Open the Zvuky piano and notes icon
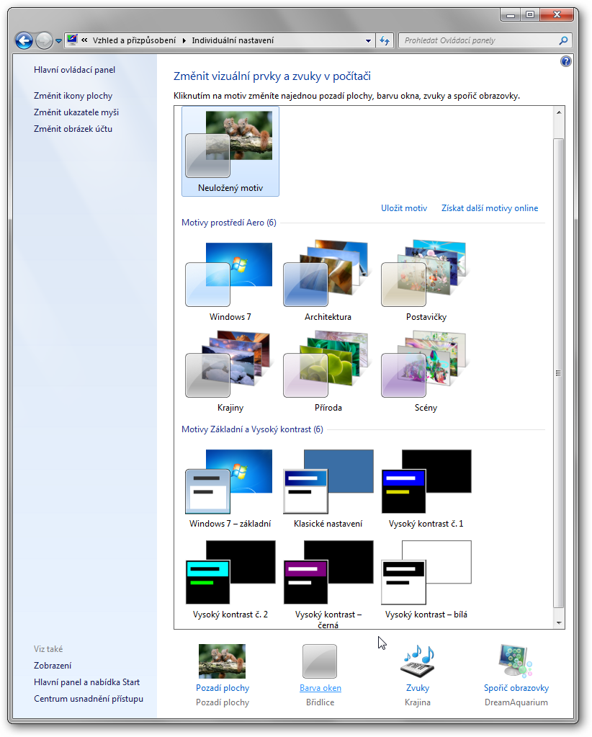This screenshot has width=592, height=737. [x=418, y=661]
